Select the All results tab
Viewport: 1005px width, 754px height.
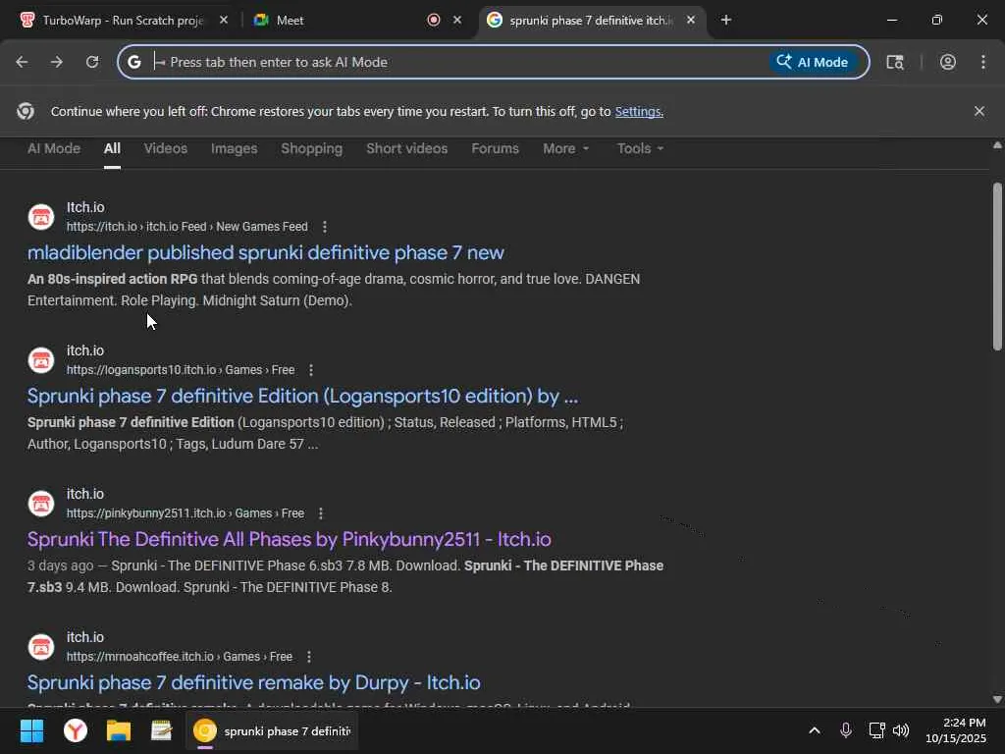pyautogui.click(x=112, y=149)
